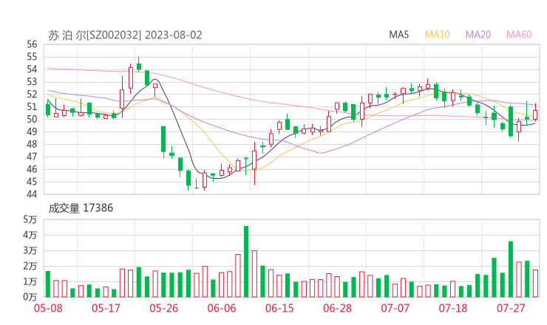Screen dimensions: 547x325
Task: Click the 06-28 date axis label
Action: point(337,308)
